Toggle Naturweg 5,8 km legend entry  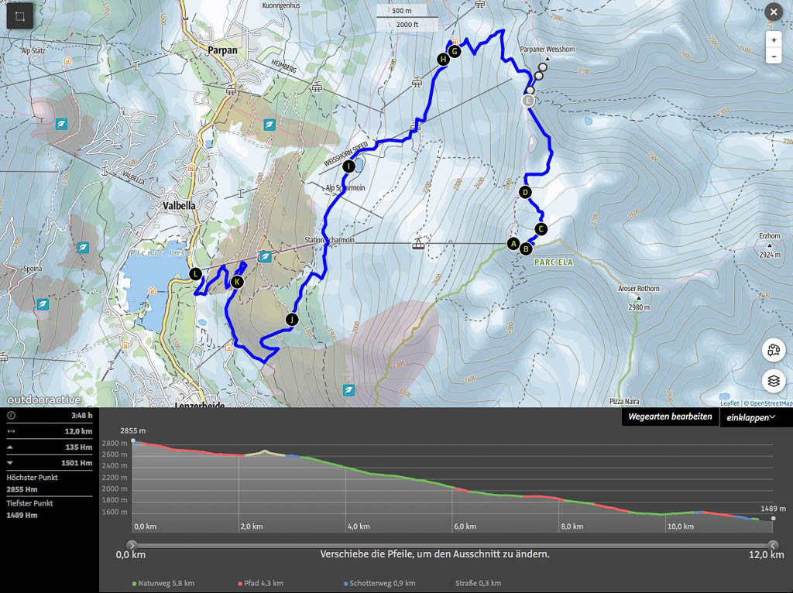pyautogui.click(x=162, y=583)
